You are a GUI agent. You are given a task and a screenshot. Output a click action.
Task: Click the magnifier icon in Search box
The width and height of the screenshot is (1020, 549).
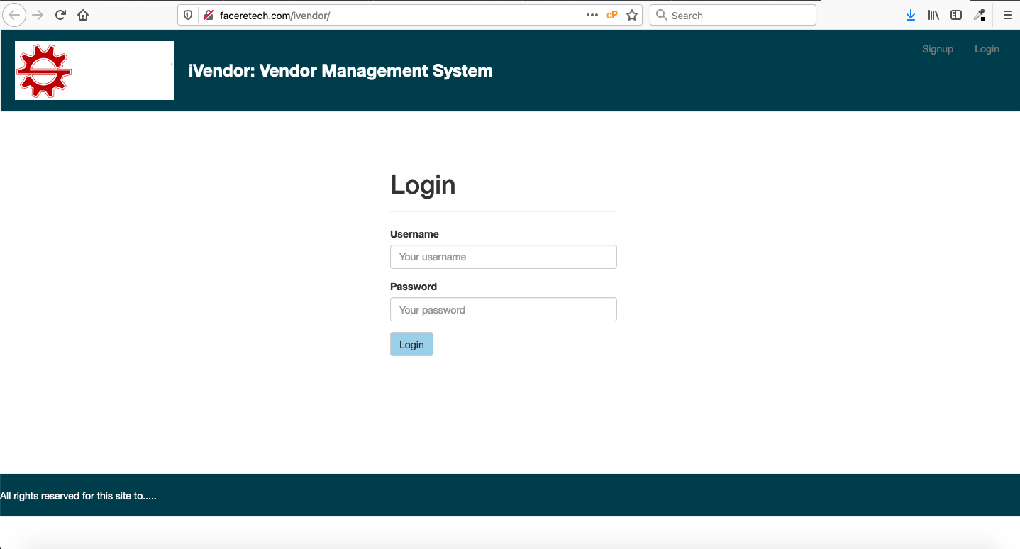pyautogui.click(x=661, y=15)
